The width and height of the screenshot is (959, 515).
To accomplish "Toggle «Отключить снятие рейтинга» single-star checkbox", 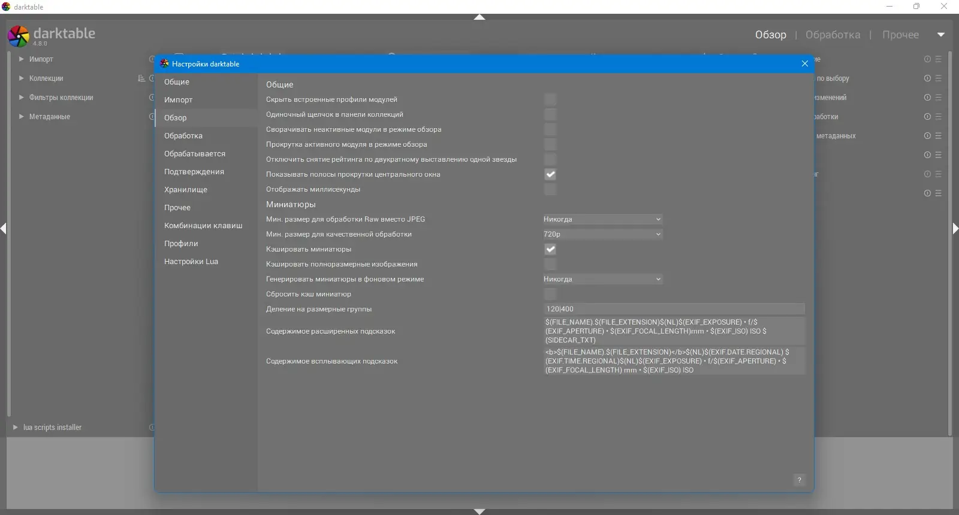I will point(550,159).
